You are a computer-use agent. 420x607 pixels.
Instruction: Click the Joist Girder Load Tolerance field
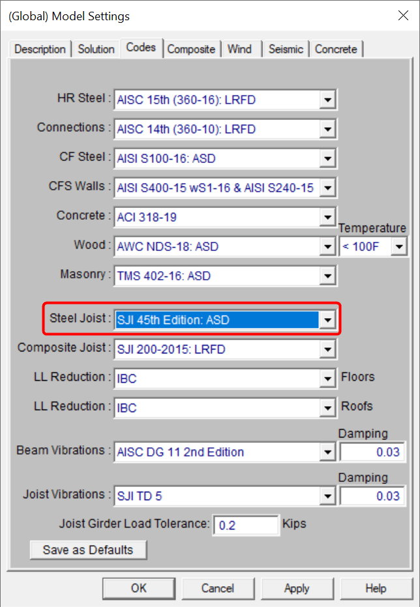pos(246,525)
